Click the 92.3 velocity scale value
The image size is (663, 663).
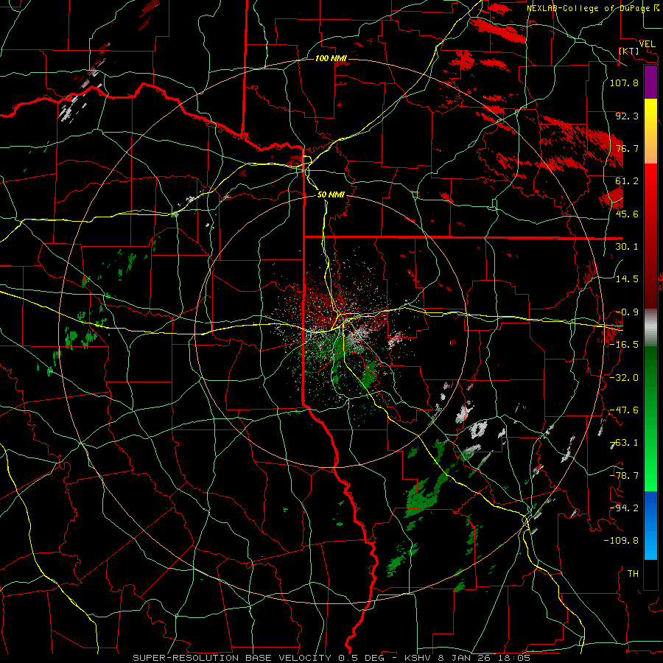click(x=627, y=116)
